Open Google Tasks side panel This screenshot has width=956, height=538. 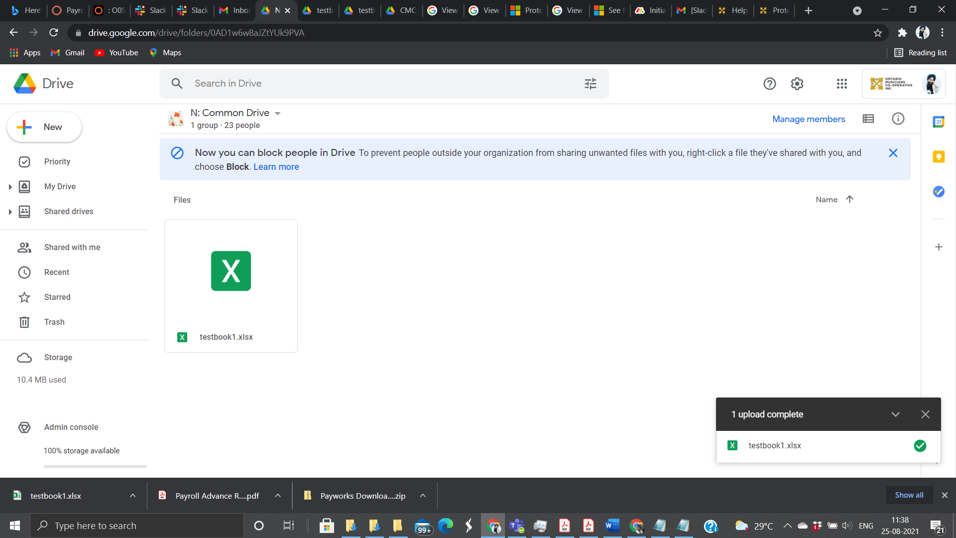click(x=939, y=192)
